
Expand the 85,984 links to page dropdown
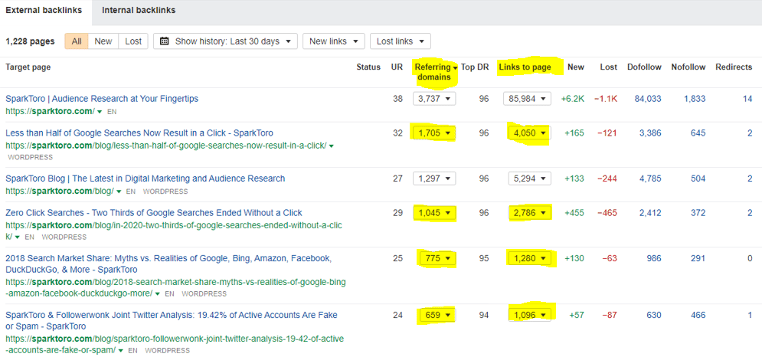click(528, 99)
